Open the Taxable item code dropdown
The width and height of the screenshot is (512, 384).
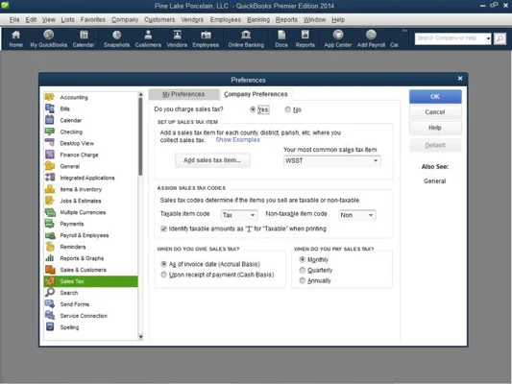tap(253, 215)
